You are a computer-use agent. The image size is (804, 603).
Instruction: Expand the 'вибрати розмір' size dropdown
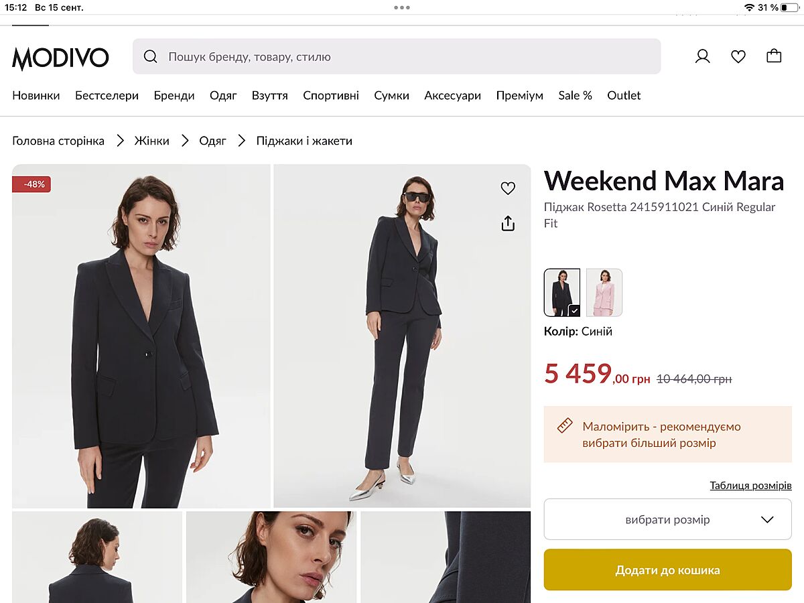pos(667,519)
